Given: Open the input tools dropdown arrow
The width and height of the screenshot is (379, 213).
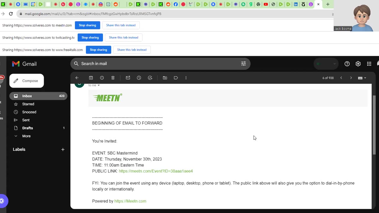Looking at the screenshot, I should (365, 78).
